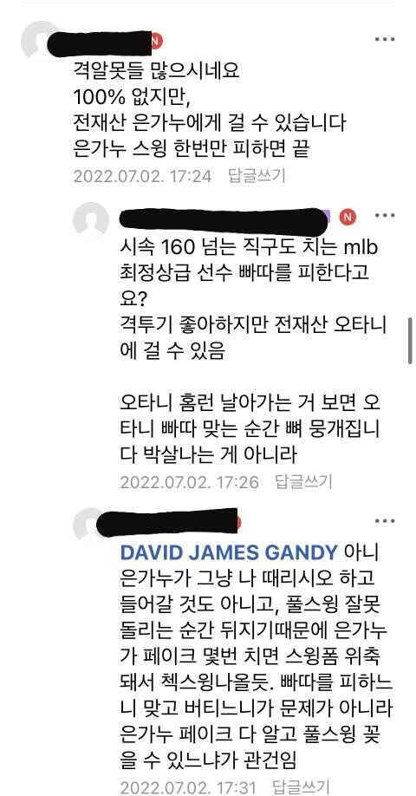
Task: Open the more-options menu on the 17:26 reply
Action: [385, 216]
